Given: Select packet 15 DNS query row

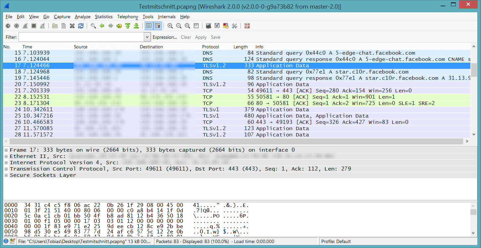Looking at the screenshot, I should pyautogui.click(x=237, y=53).
